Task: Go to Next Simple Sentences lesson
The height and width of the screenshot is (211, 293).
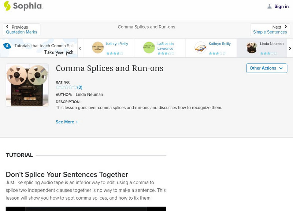Action: coord(270,30)
